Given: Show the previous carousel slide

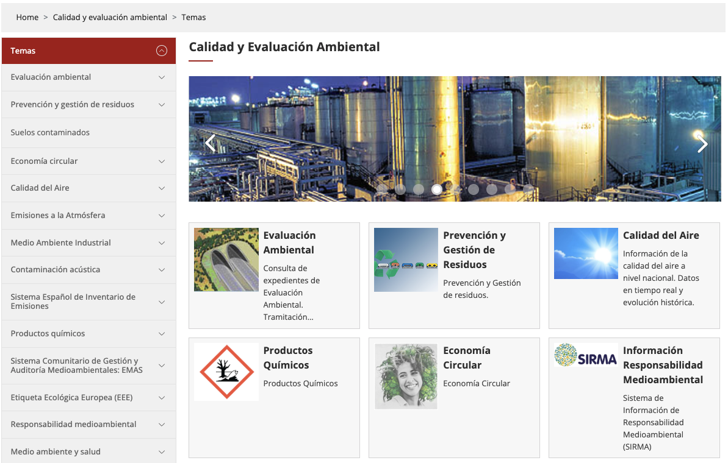Looking at the screenshot, I should [211, 143].
